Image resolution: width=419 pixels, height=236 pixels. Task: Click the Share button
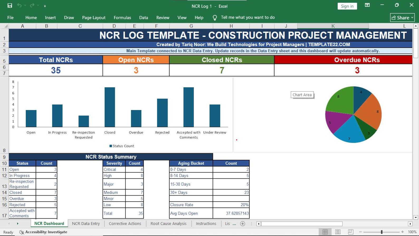pyautogui.click(x=402, y=18)
